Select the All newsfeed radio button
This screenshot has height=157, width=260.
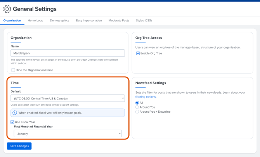(137, 103)
